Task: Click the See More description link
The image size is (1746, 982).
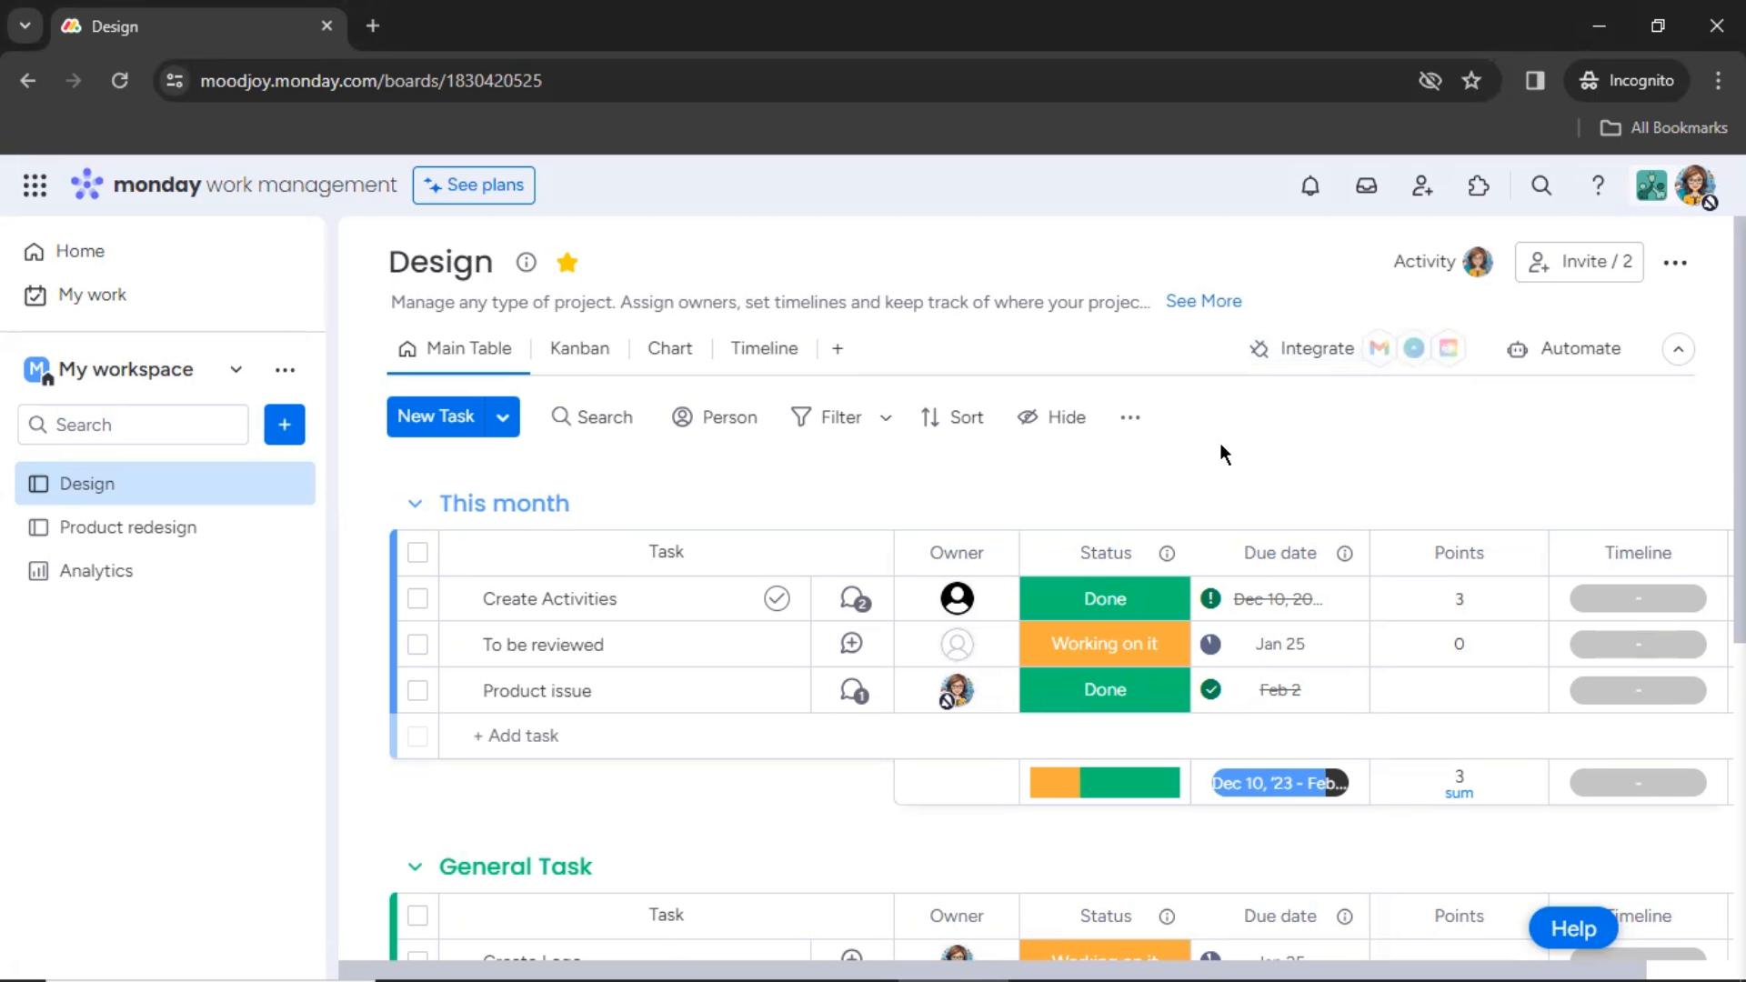Action: 1204,301
